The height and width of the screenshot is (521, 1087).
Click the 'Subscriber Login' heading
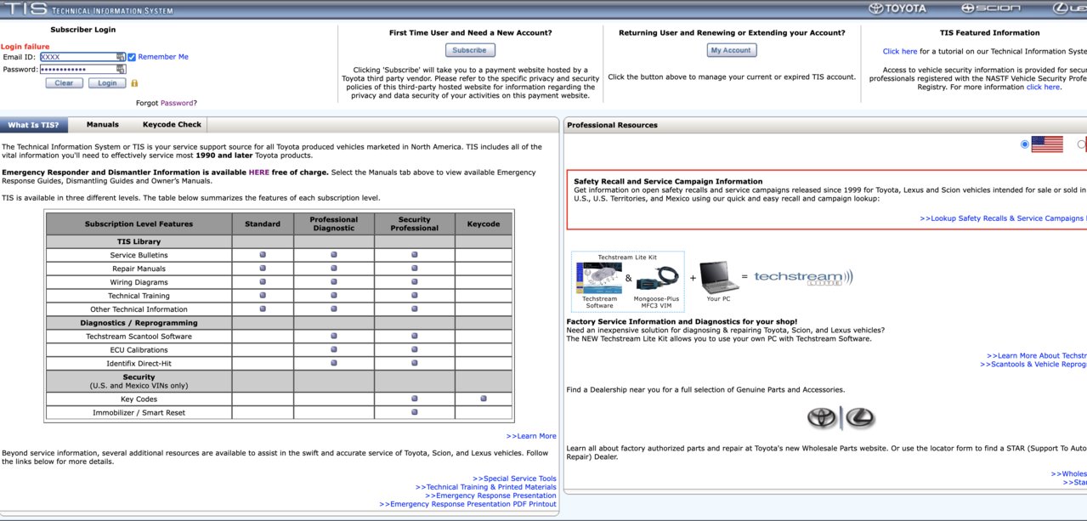pos(82,30)
